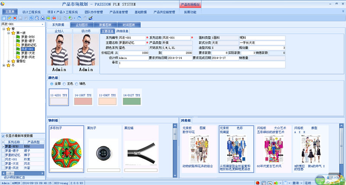Image resolution: width=346 pixels, height=185 pixels.
Task: Open the 主菜单 menu tab
Action: point(10,12)
